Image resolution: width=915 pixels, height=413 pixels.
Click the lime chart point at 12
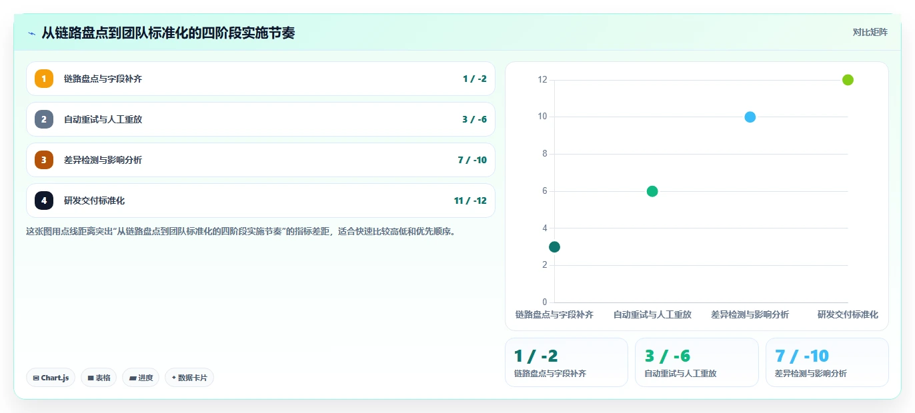(848, 80)
